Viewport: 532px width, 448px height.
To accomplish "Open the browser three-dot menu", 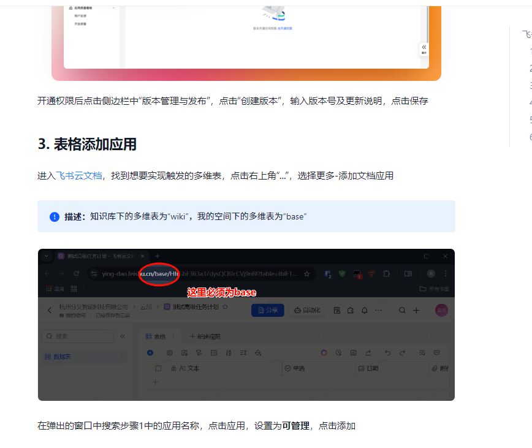I will (x=446, y=274).
